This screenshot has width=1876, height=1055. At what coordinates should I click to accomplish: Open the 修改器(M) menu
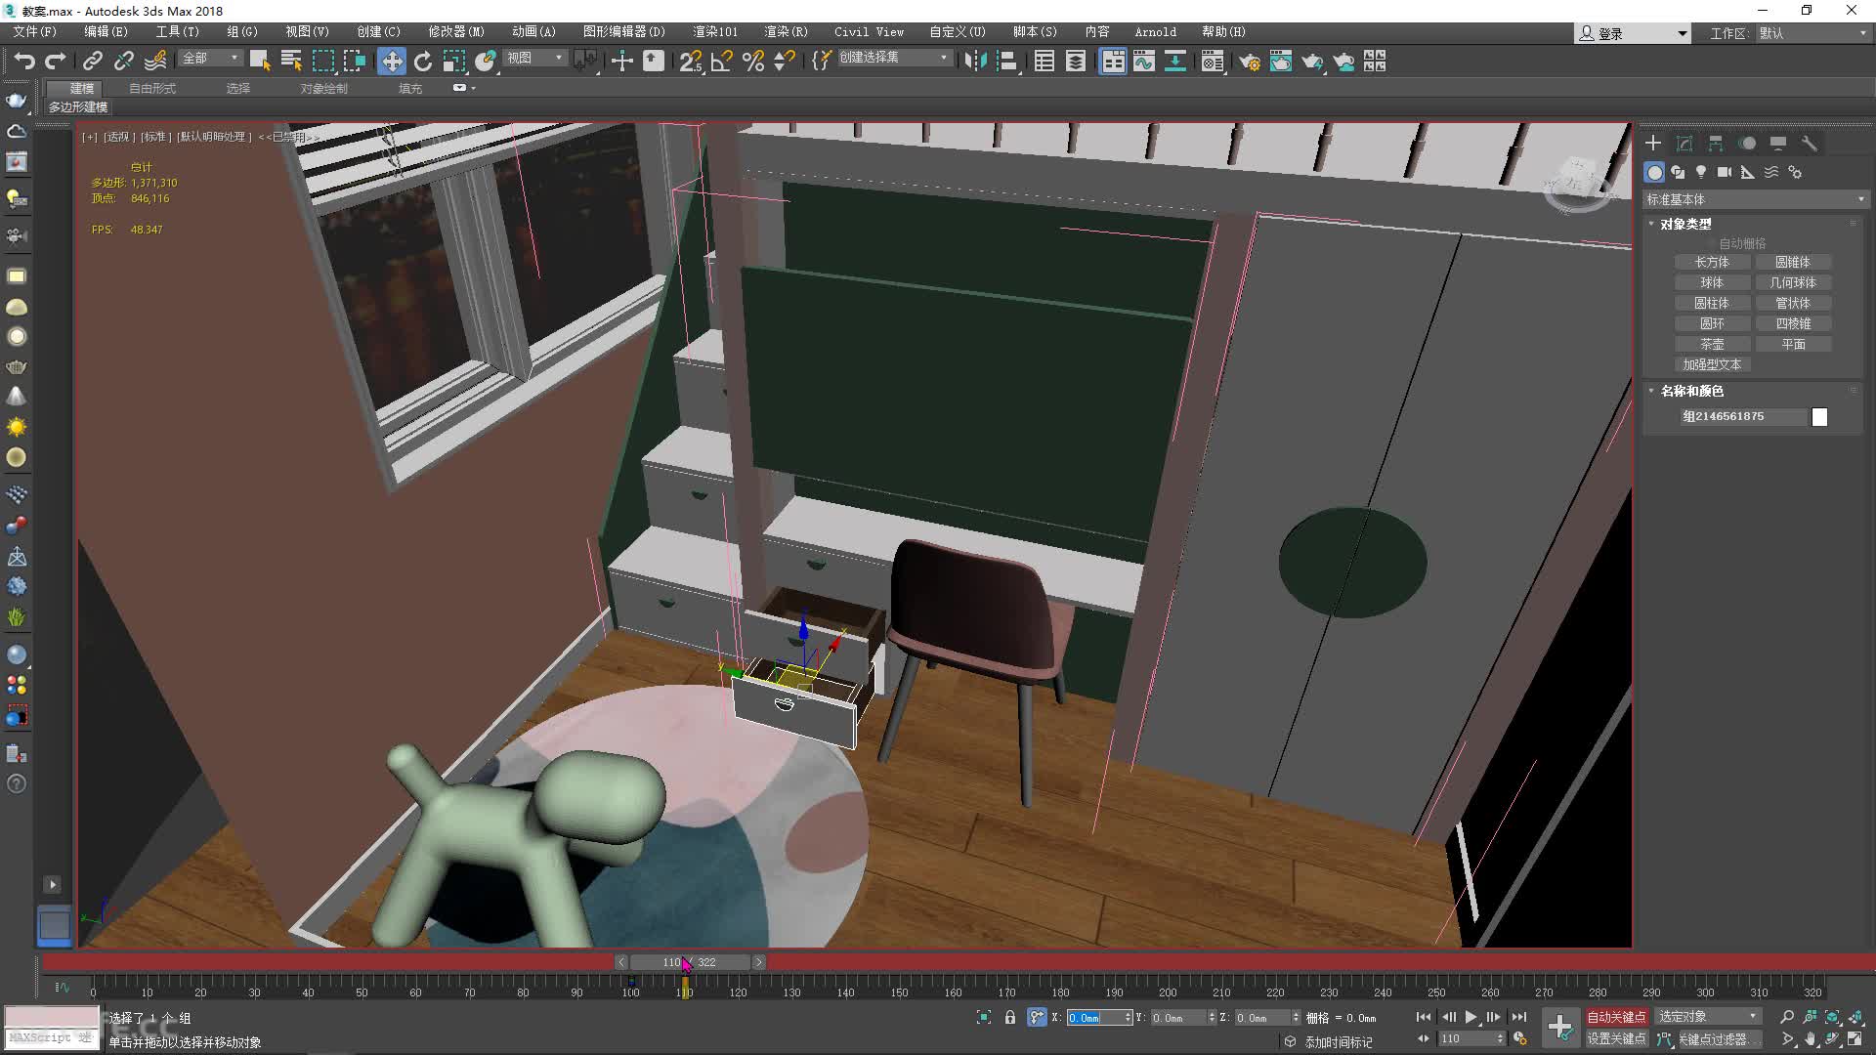(x=456, y=32)
